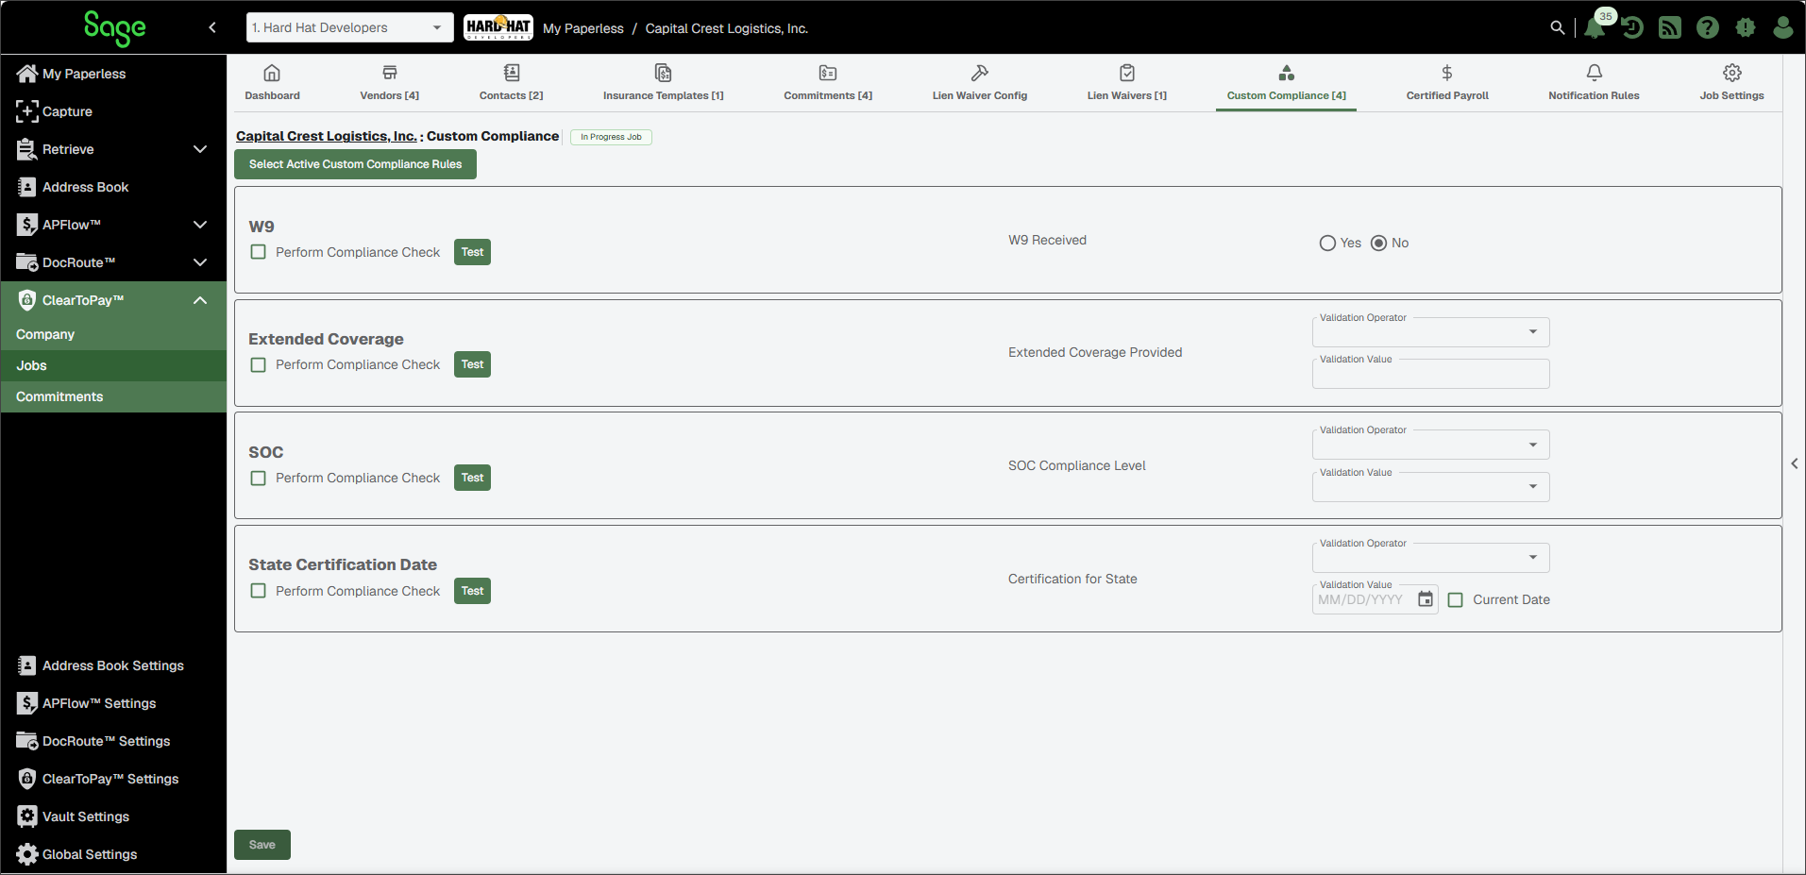Open the Insurance Templates [1] tab
Image resolution: width=1806 pixels, height=875 pixels.
[x=664, y=83]
